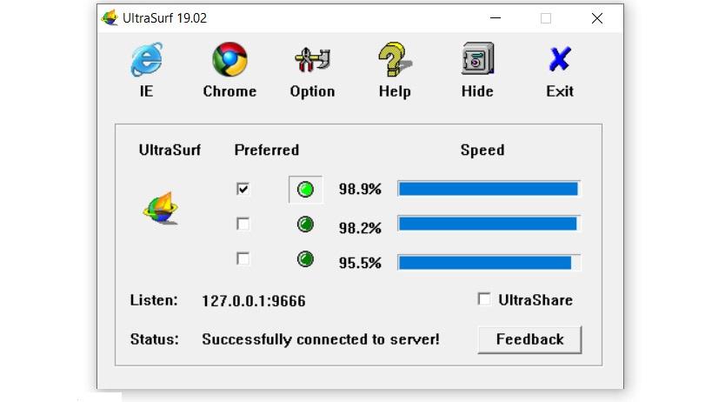This screenshot has width=725, height=402.
Task: Click the Help question mark icon
Action: (394, 61)
